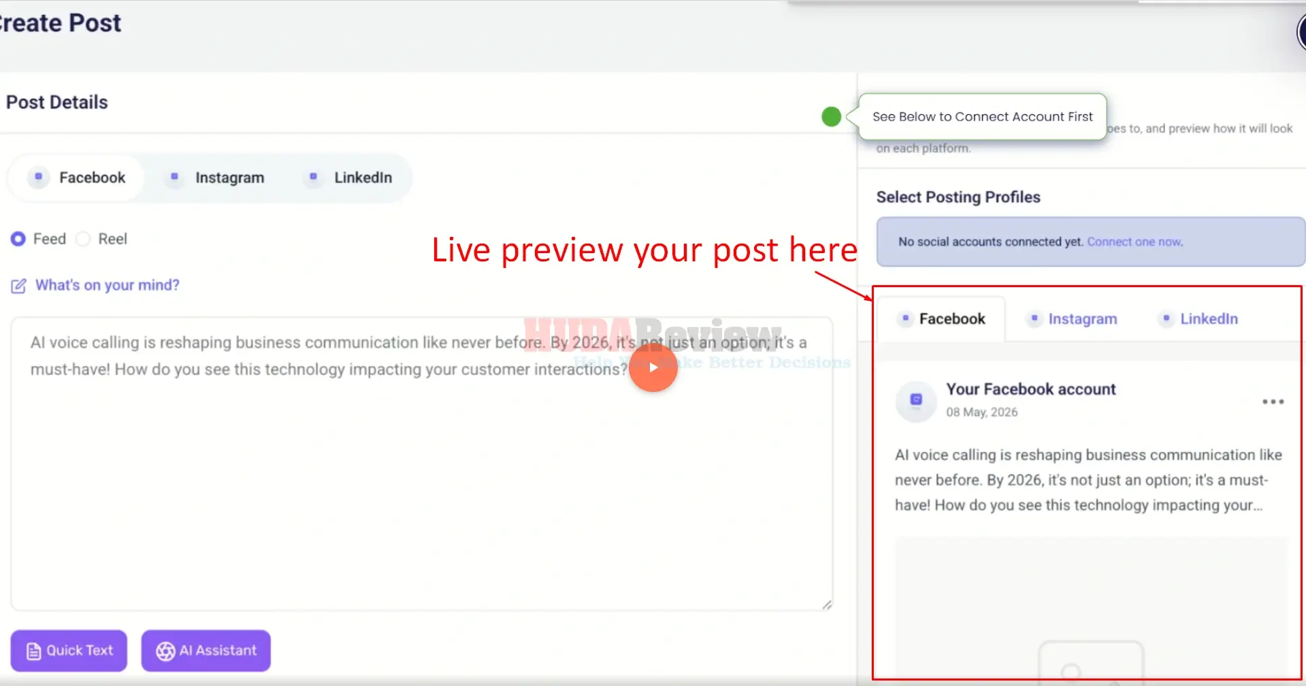Click the 'Your Facebook account' name text
The image size is (1306, 686).
coord(1030,389)
